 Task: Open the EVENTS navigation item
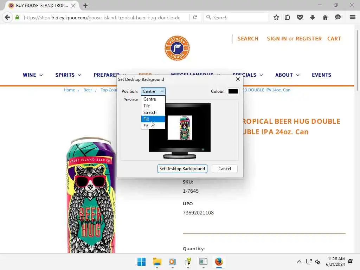pos(321,75)
